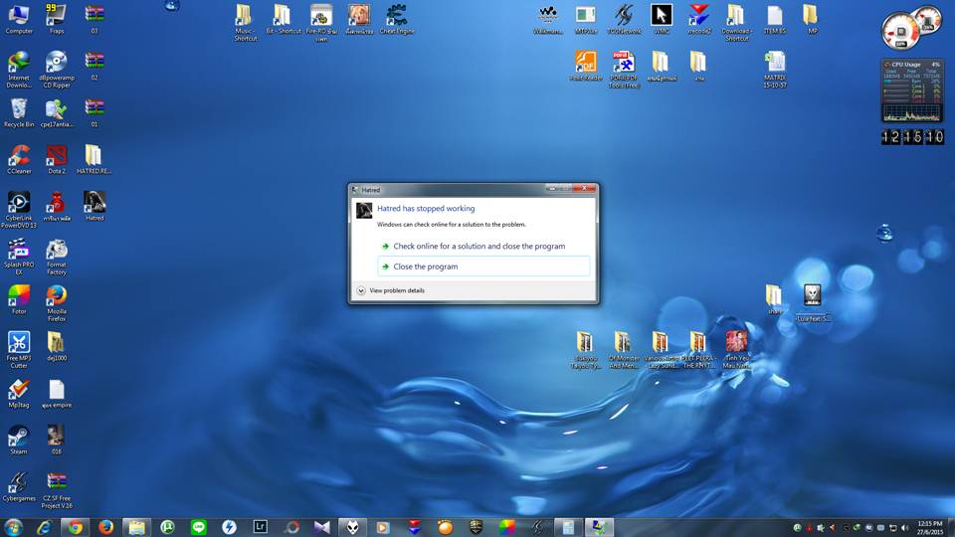This screenshot has width=955, height=537.
Task: Open Format Factory desktop icon
Action: pyautogui.click(x=57, y=257)
